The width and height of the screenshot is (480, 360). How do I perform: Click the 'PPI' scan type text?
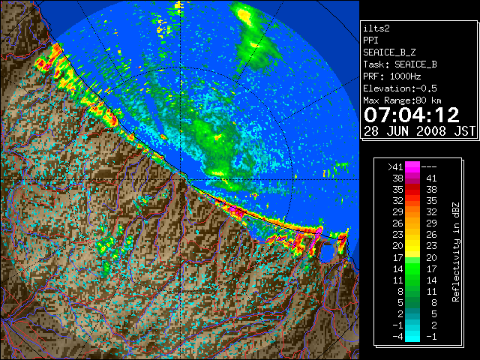point(370,40)
